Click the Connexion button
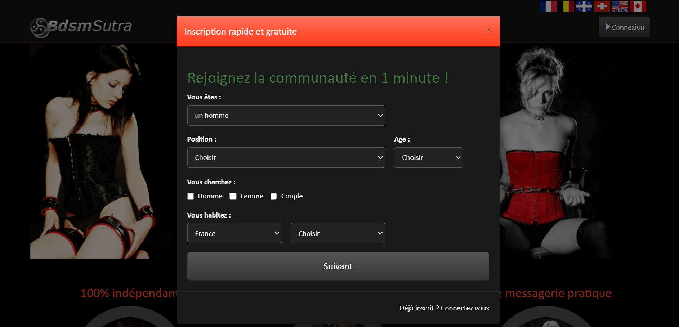 624,27
